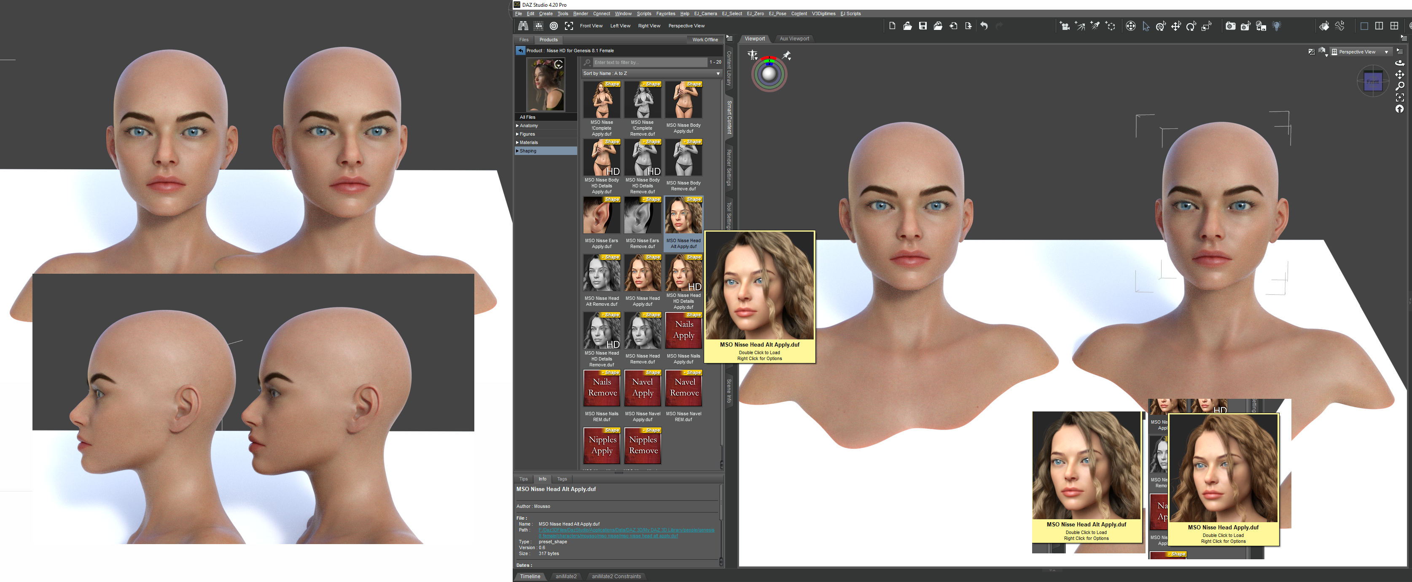Open the Sort by Name dropdown
1412x582 pixels.
651,73
